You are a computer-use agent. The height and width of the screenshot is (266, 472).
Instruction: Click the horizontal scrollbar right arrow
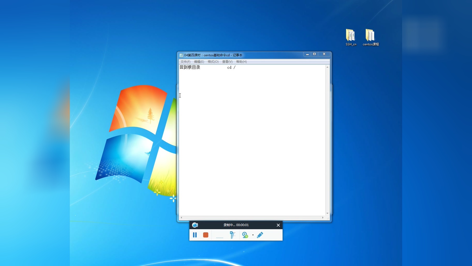[323, 218]
